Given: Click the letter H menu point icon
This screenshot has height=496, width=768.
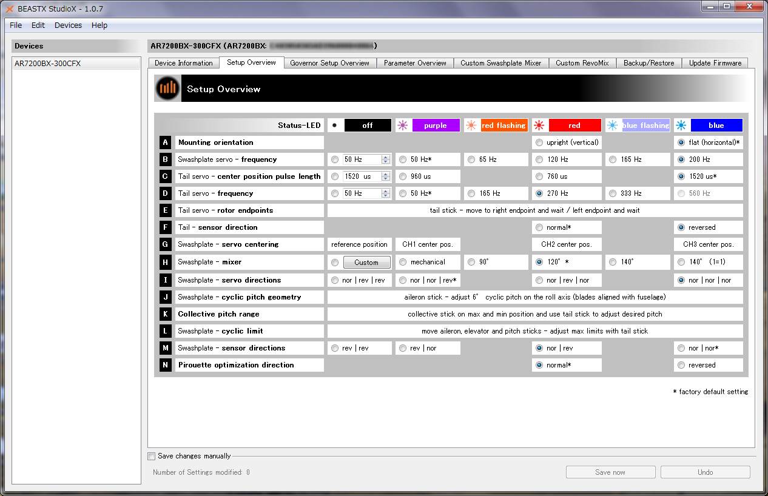Looking at the screenshot, I should 166,262.
